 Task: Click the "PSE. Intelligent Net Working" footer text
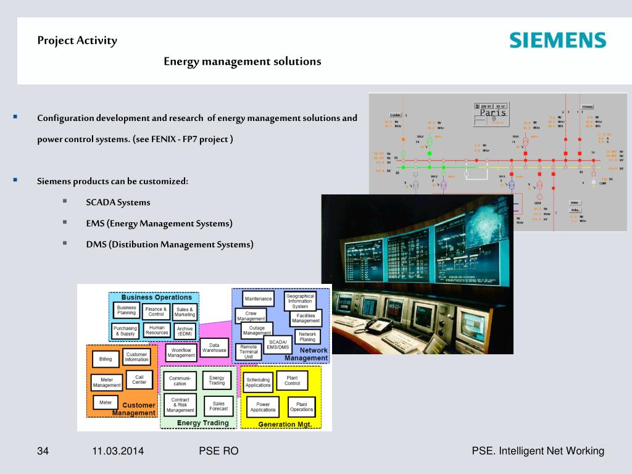pos(538,451)
